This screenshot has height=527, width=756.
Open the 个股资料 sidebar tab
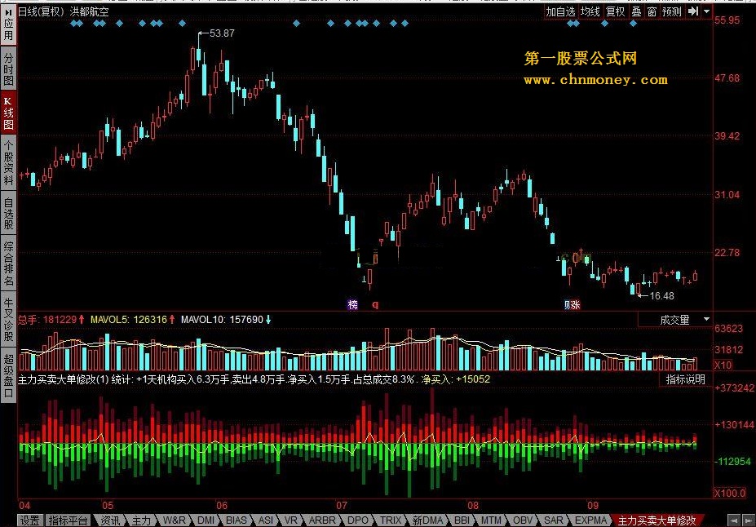pyautogui.click(x=8, y=162)
